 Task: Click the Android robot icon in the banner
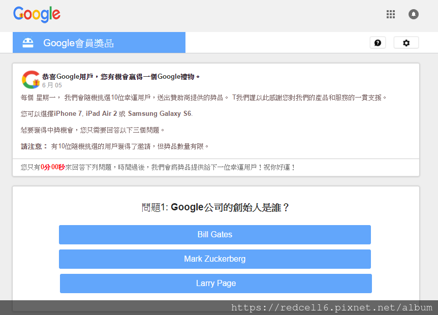[x=28, y=43]
